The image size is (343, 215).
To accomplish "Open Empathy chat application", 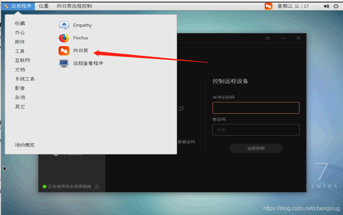I will click(75, 25).
